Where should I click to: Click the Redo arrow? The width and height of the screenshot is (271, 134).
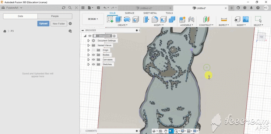point(113,8)
